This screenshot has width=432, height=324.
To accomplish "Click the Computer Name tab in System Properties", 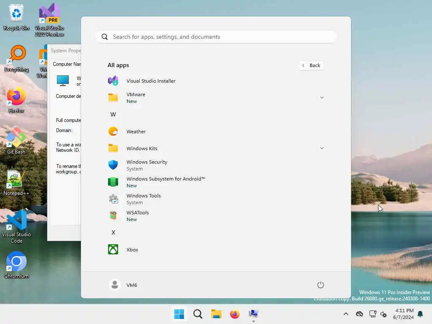I will coord(66,64).
